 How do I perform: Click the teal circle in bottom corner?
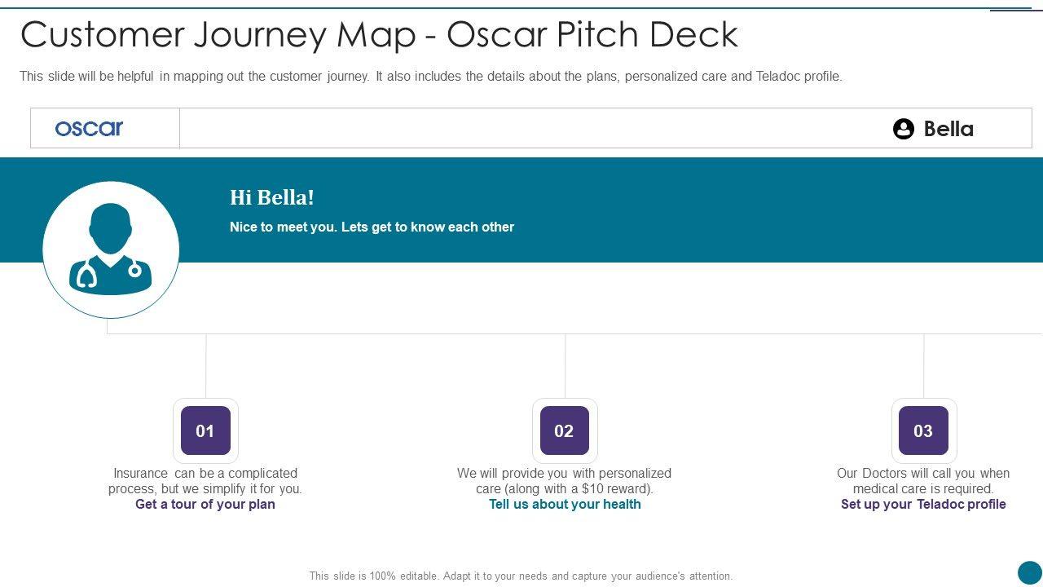[x=1029, y=572]
